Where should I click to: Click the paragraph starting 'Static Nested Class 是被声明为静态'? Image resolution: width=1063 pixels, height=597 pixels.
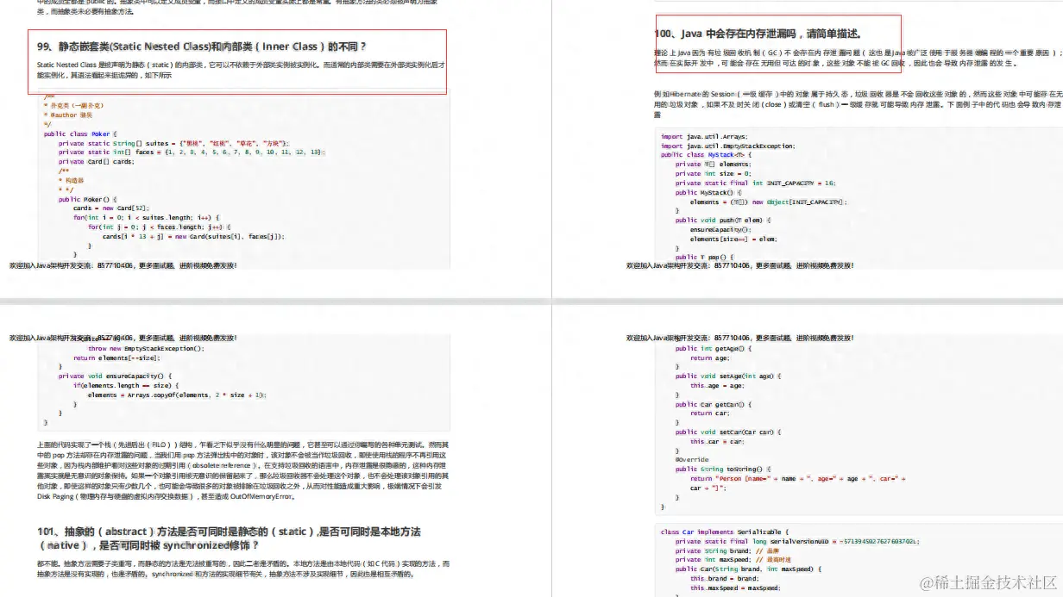(x=242, y=70)
